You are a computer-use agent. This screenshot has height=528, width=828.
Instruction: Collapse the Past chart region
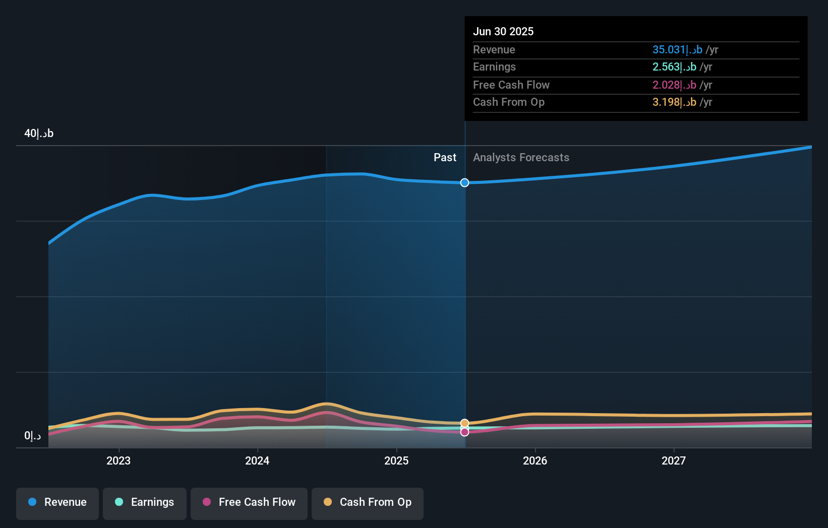click(x=445, y=157)
